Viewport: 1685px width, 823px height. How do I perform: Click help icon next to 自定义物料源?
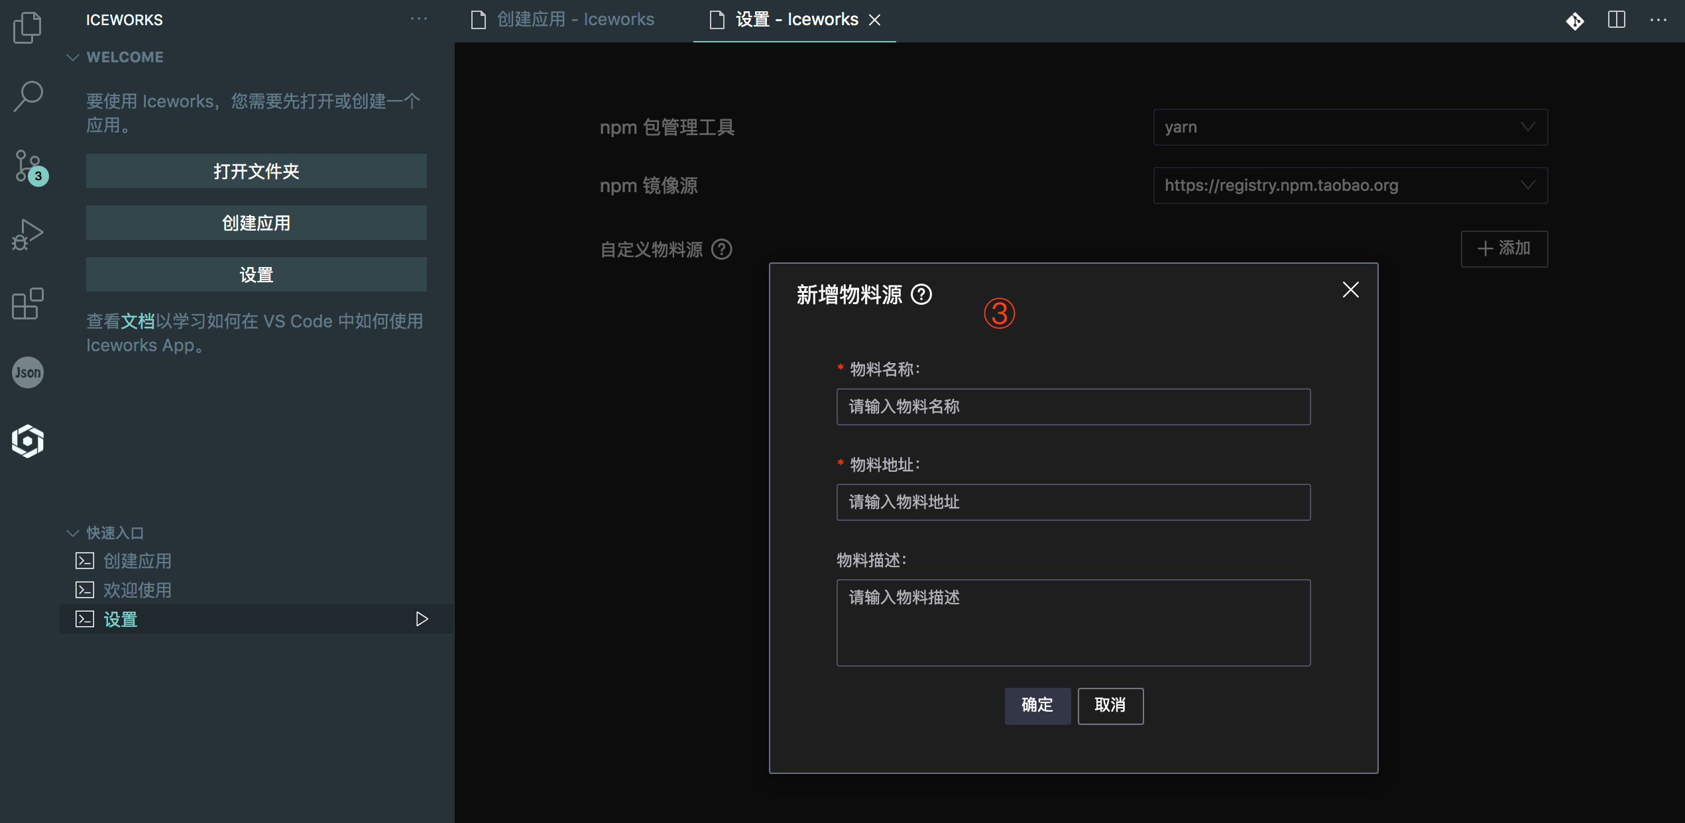pyautogui.click(x=722, y=249)
